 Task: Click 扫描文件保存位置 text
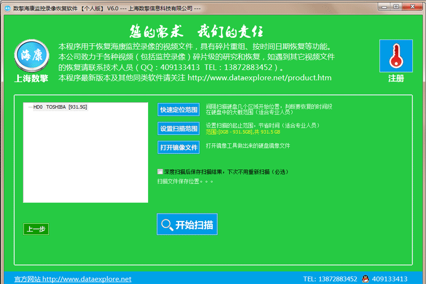(185, 182)
